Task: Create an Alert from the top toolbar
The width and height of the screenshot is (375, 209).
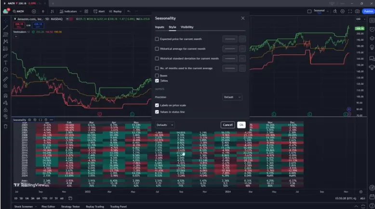Action: [x=99, y=11]
